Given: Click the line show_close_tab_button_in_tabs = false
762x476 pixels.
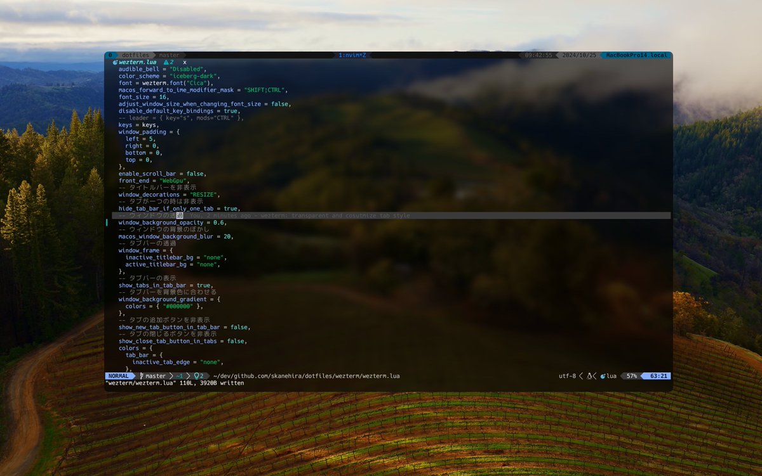Looking at the screenshot, I should click(x=183, y=341).
